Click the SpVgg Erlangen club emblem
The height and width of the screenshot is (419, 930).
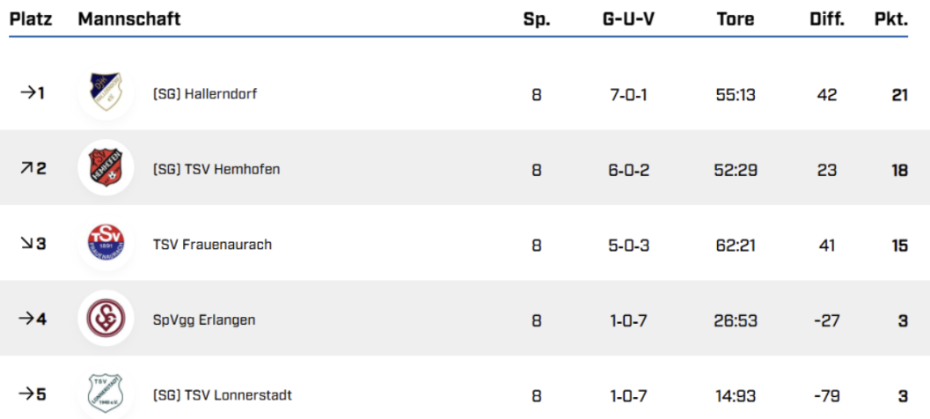click(x=106, y=319)
